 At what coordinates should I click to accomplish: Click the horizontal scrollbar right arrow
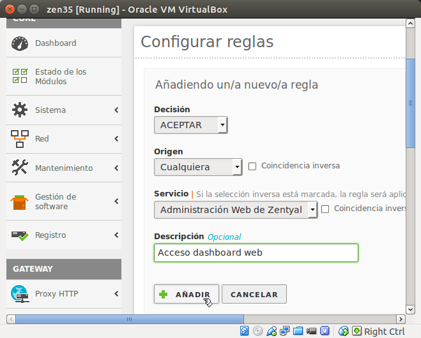pyautogui.click(x=401, y=319)
